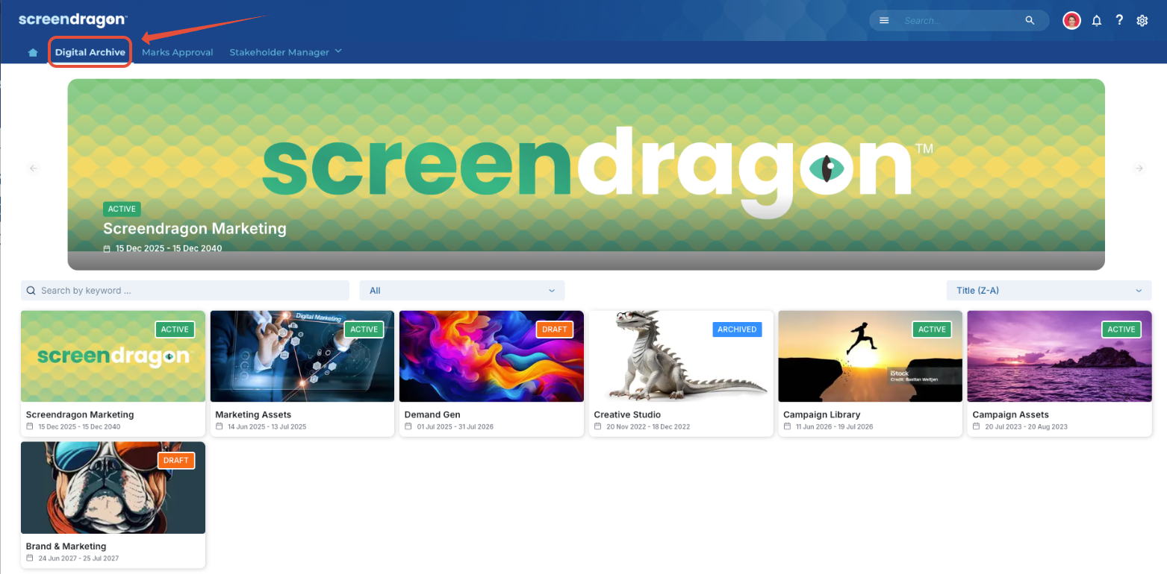Click date text 20 Nov 2022 - 18 Dec 2022
The image size is (1167, 574).
pyautogui.click(x=648, y=427)
